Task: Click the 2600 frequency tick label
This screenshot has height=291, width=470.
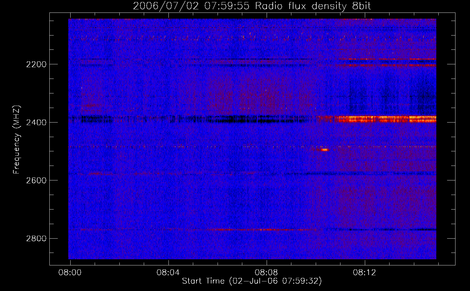Action: 36,180
